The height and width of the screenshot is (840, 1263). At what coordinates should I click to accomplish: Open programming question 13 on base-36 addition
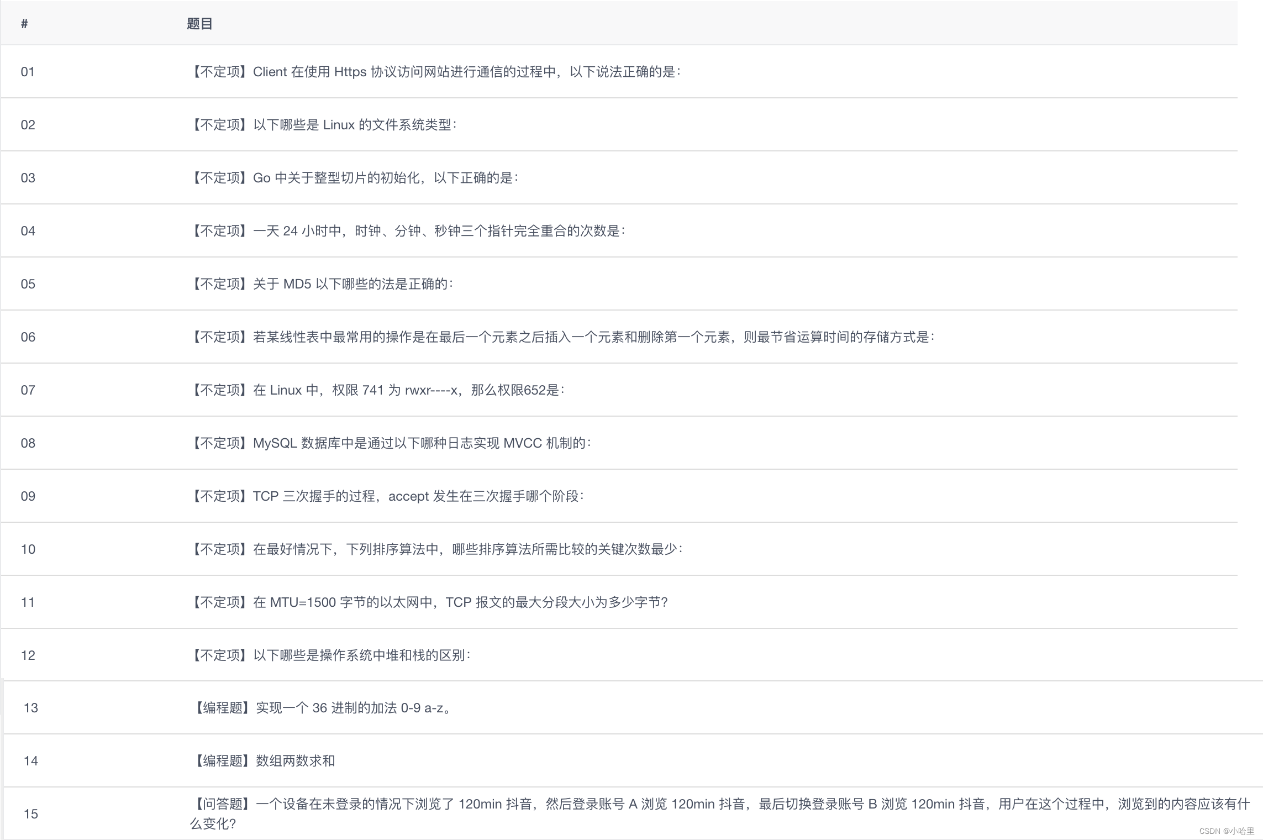point(324,708)
